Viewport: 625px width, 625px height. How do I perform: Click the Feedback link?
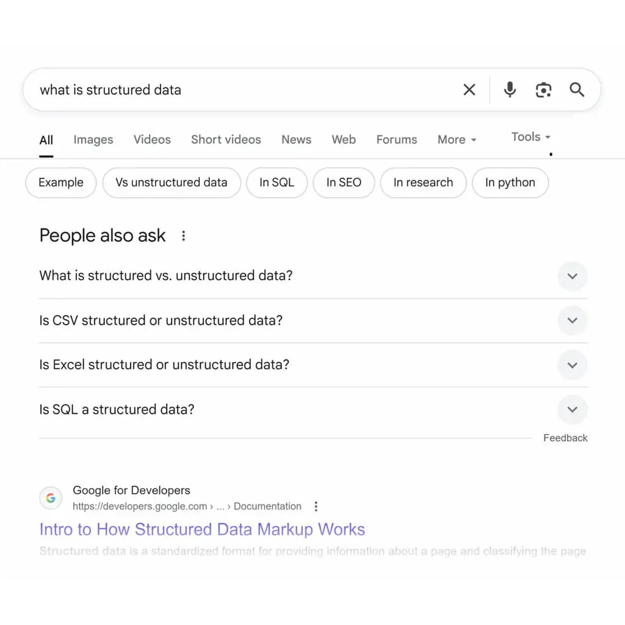pyautogui.click(x=565, y=438)
